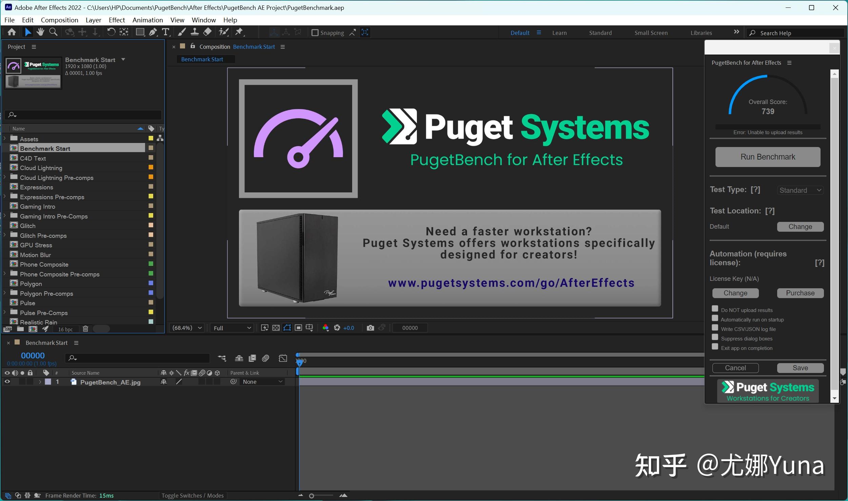Image resolution: width=848 pixels, height=501 pixels.
Task: Switch to the Small Screen workspace
Action: [651, 33]
